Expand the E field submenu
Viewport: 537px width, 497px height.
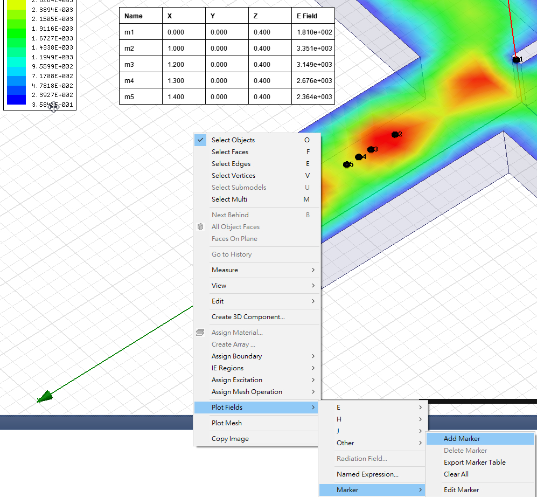(x=373, y=408)
